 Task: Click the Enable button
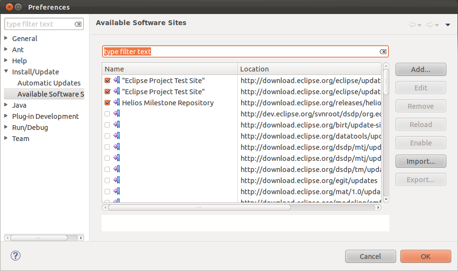421,143
